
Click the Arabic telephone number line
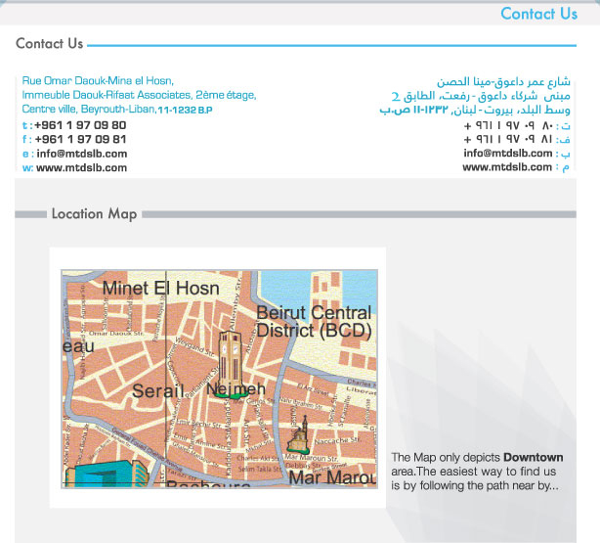tap(508, 126)
